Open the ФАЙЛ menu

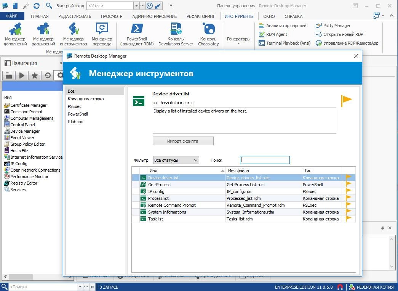click(x=12, y=16)
